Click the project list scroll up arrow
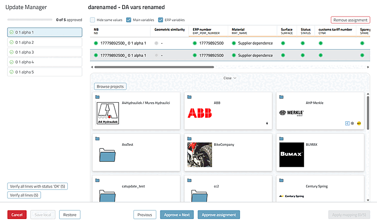Image resolution: width=377 pixels, height=222 pixels. coord(368,94)
